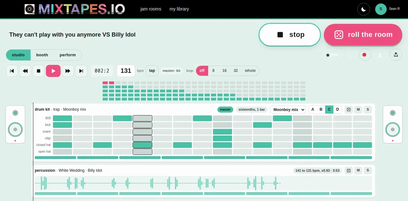Viewport: 408px width, 201px height.
Task: Open the Sean R user avatar
Action: click(x=381, y=9)
